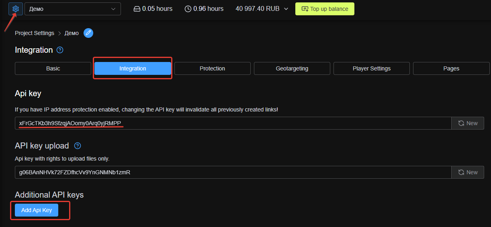Click the 0.96 hours time value
Viewport: 491px width, 227px height.
(x=208, y=9)
